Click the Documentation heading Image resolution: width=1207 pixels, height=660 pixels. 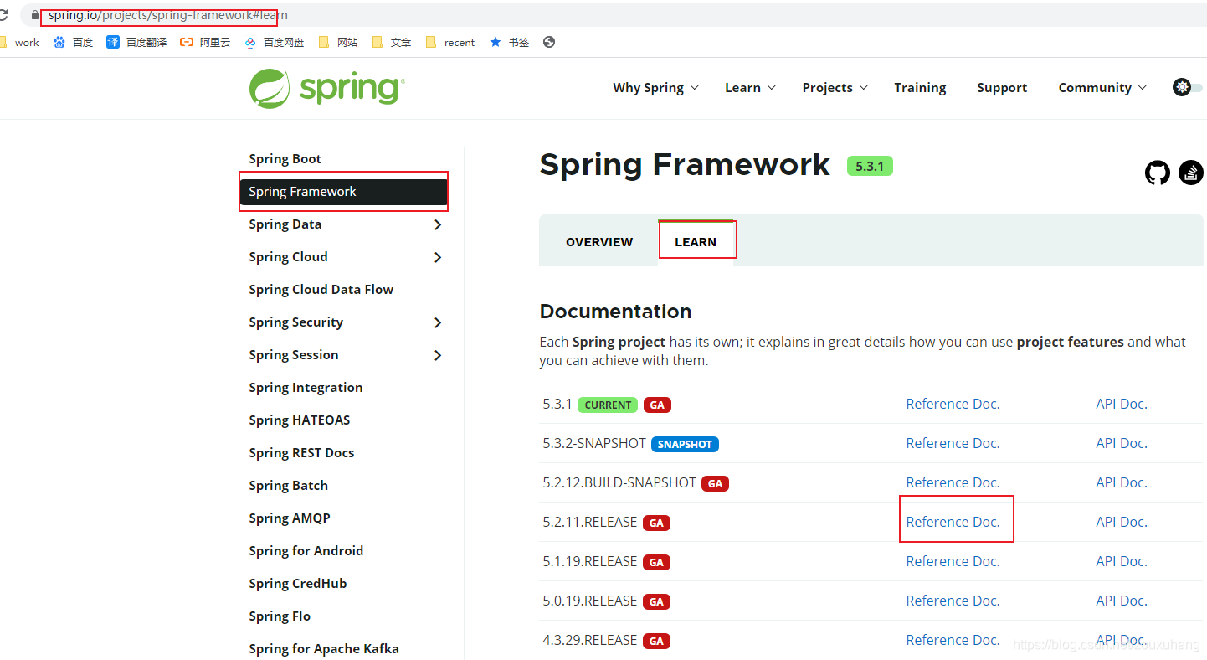pyautogui.click(x=615, y=312)
